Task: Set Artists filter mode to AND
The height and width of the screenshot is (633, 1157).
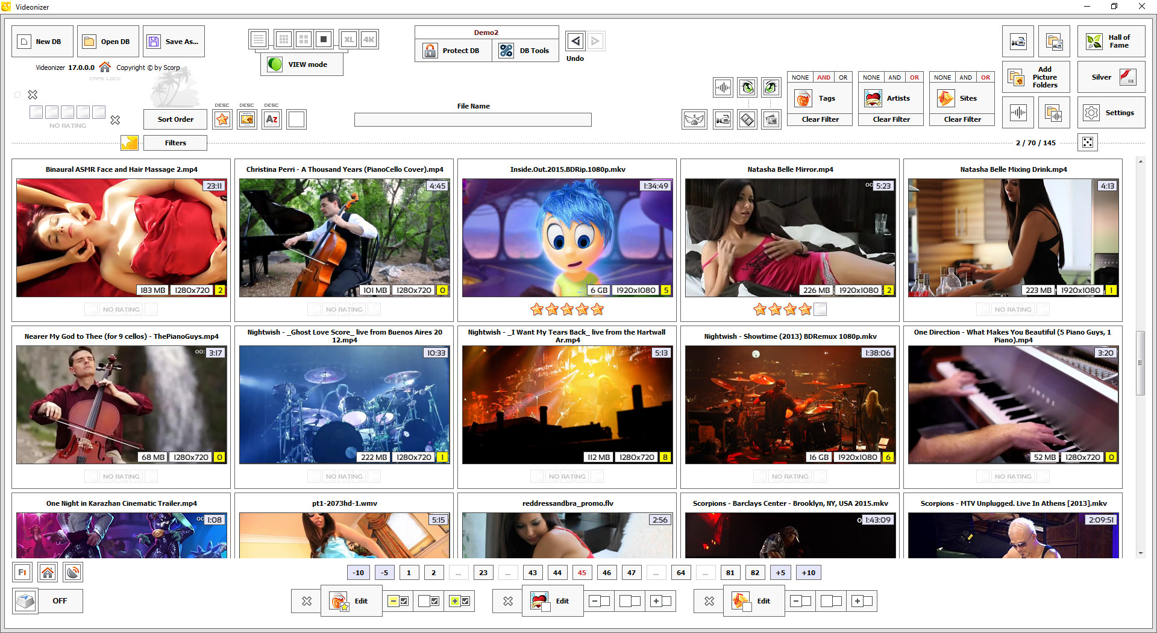Action: pos(895,77)
